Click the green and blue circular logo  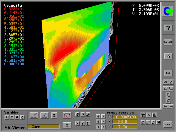click(168, 11)
